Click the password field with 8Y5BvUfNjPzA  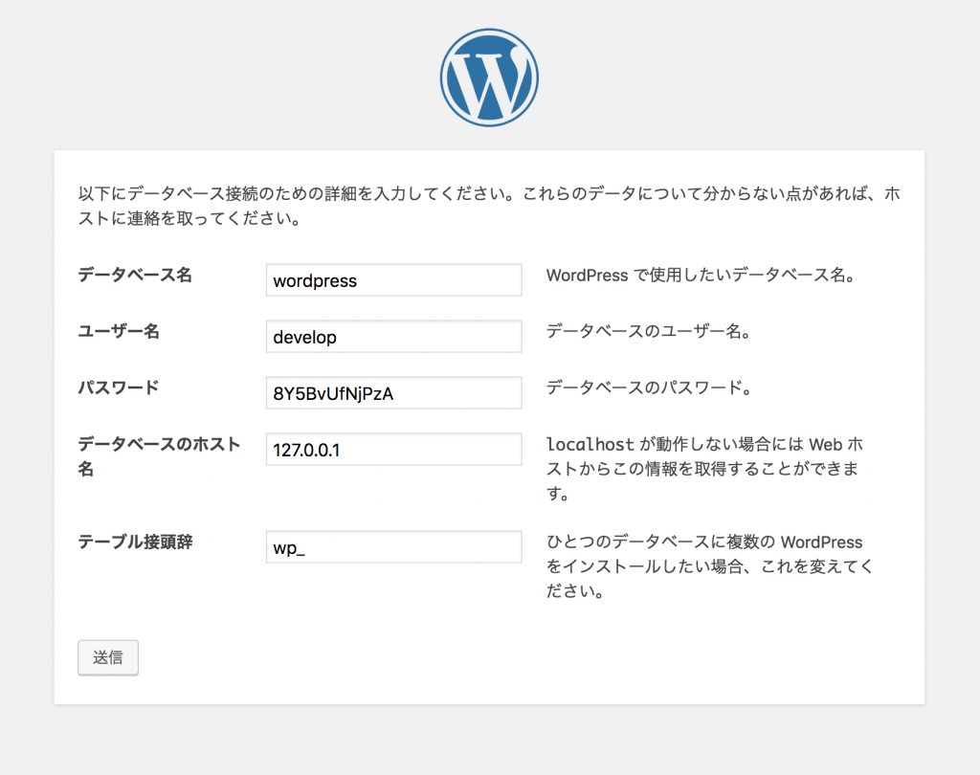tap(393, 392)
